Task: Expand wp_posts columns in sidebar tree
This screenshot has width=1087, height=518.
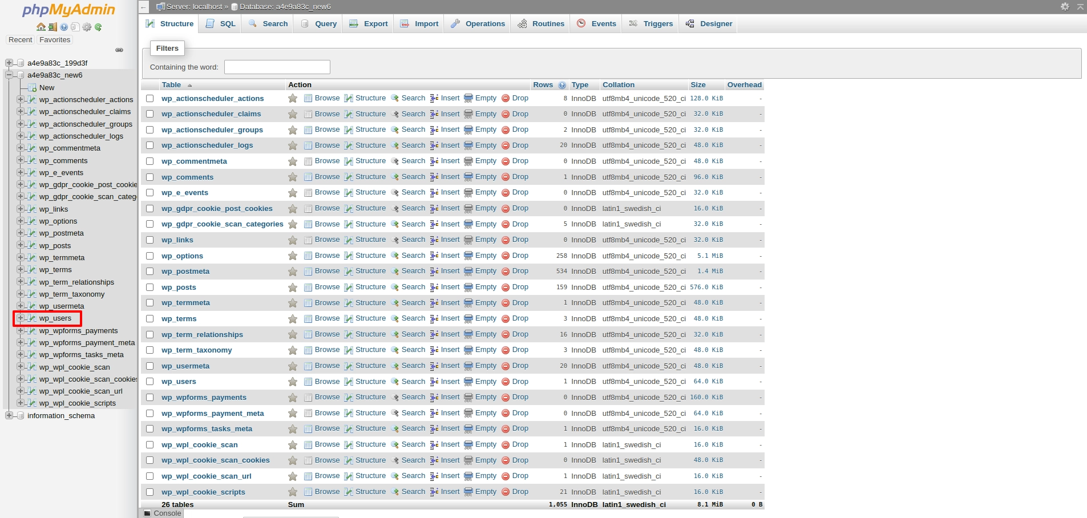Action: pyautogui.click(x=20, y=245)
